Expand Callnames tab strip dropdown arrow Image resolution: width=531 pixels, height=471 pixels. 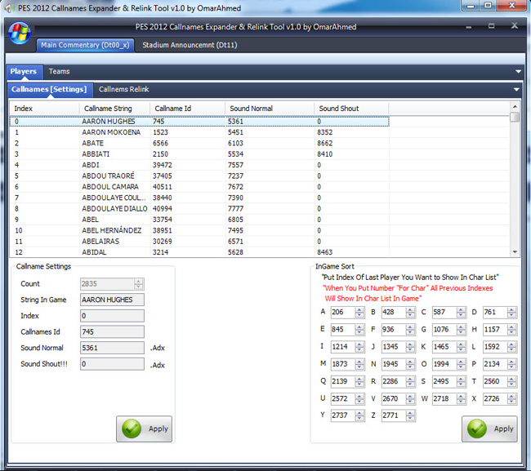516,89
